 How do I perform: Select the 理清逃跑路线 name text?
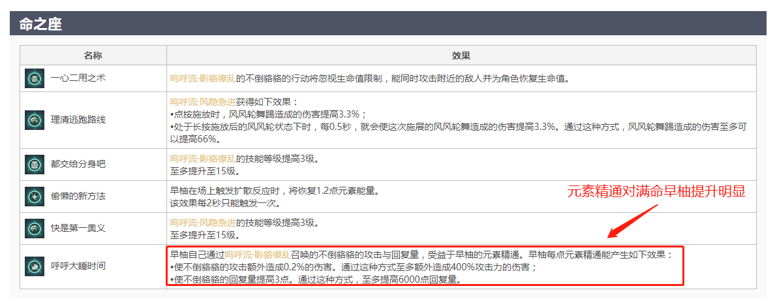[x=78, y=120]
